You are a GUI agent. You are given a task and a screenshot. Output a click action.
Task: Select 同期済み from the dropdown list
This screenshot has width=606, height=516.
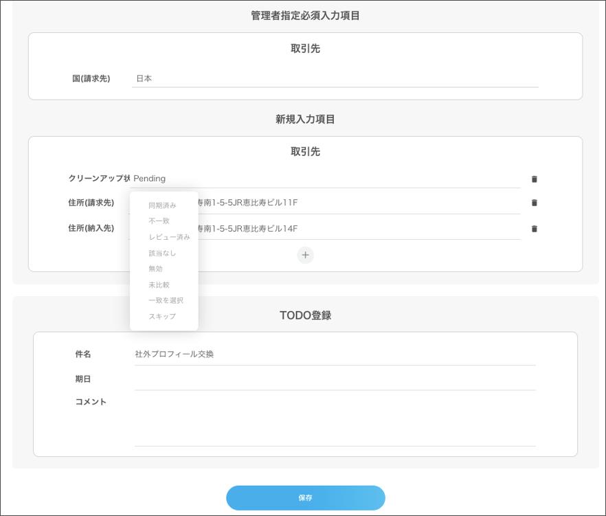pyautogui.click(x=163, y=205)
